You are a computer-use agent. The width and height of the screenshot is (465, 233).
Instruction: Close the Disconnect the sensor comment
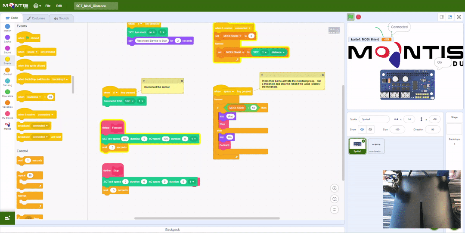click(182, 81)
